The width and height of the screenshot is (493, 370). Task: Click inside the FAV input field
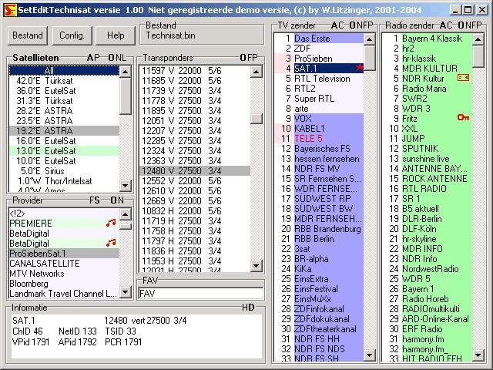(x=200, y=293)
